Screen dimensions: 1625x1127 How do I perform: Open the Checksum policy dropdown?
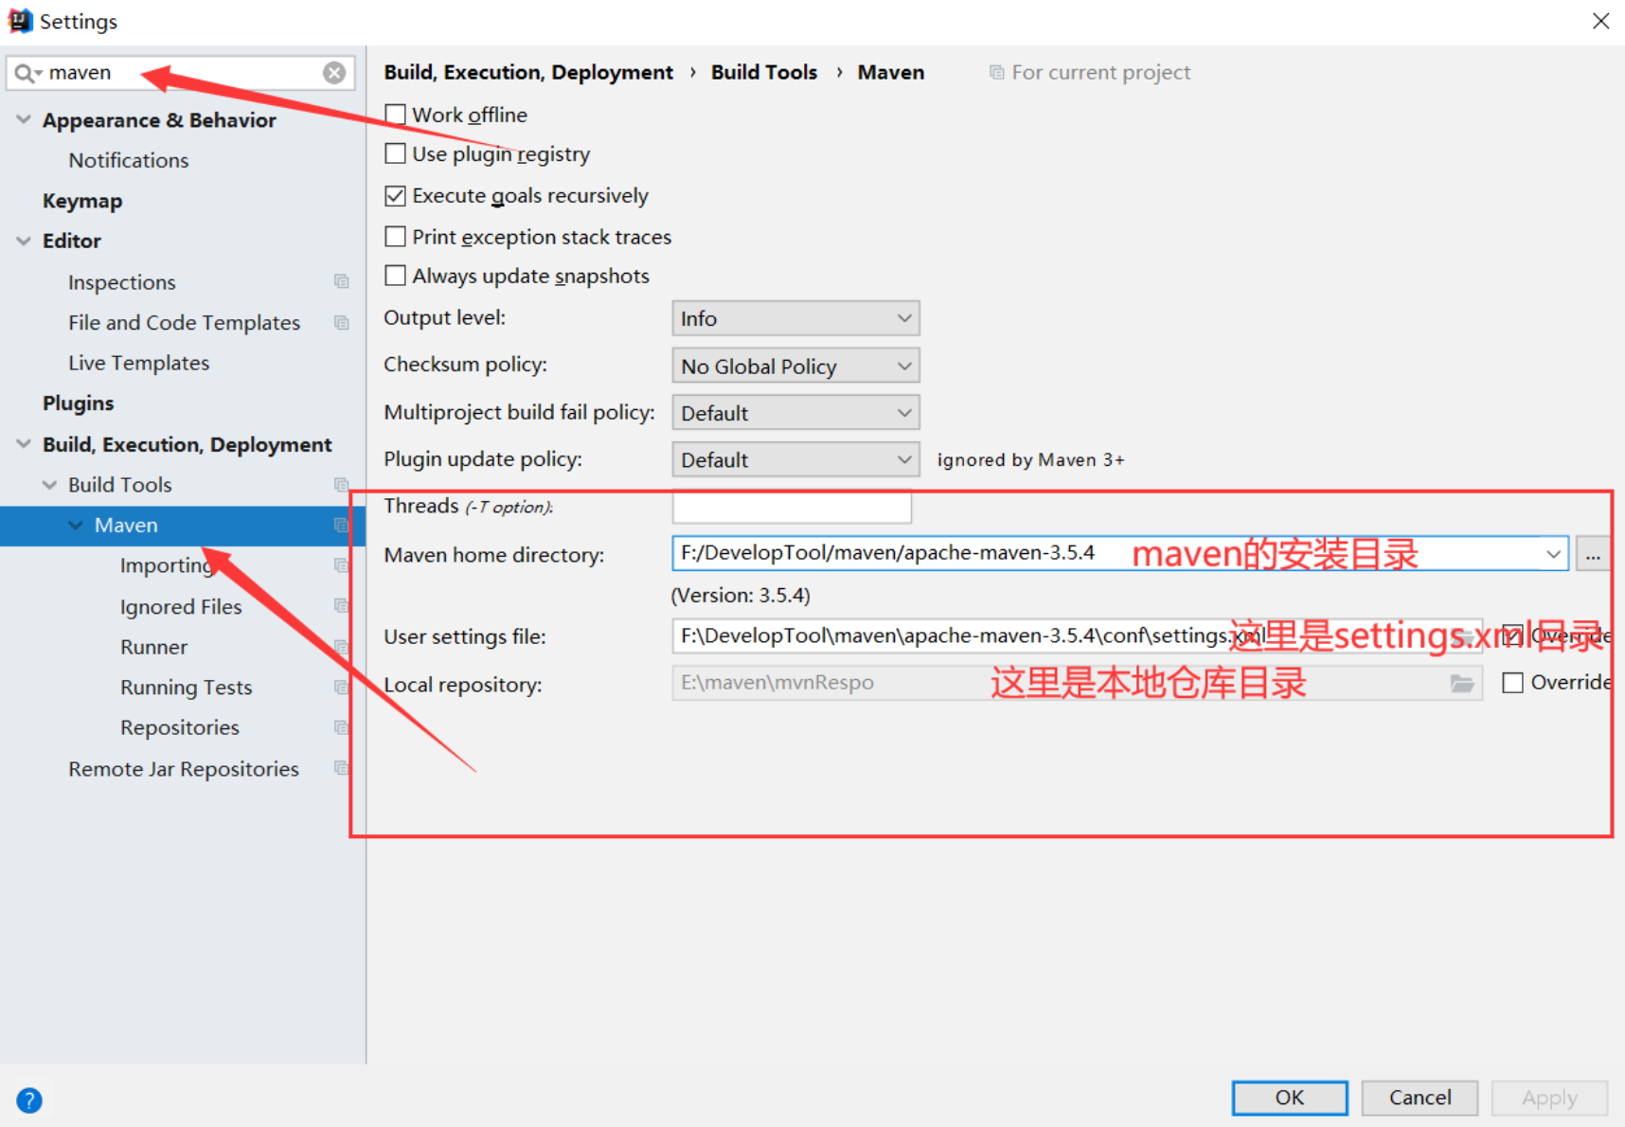(795, 366)
